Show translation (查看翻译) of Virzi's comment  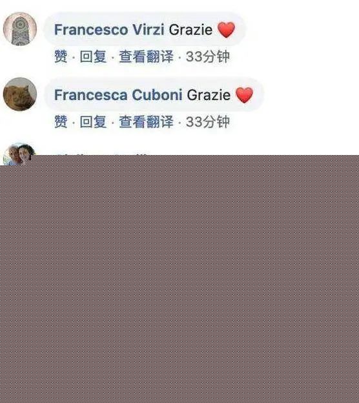[x=146, y=57]
